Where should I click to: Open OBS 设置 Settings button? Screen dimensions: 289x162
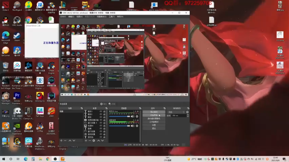click(x=154, y=125)
